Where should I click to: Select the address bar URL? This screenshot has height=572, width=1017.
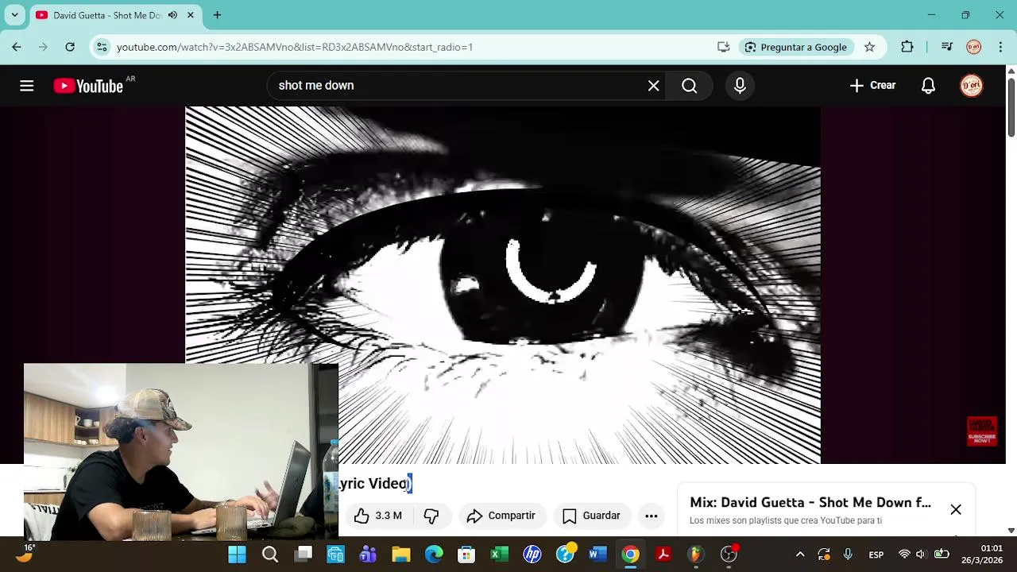295,47
